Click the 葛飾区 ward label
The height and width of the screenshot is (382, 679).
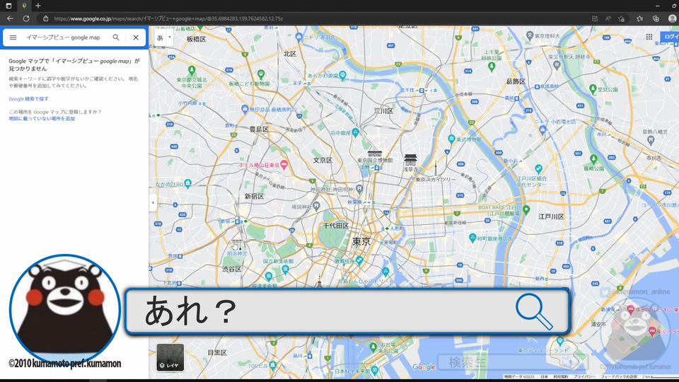(x=516, y=81)
